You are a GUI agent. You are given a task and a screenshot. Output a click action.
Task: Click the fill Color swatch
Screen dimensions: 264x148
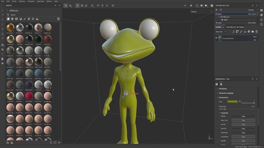click(x=233, y=102)
